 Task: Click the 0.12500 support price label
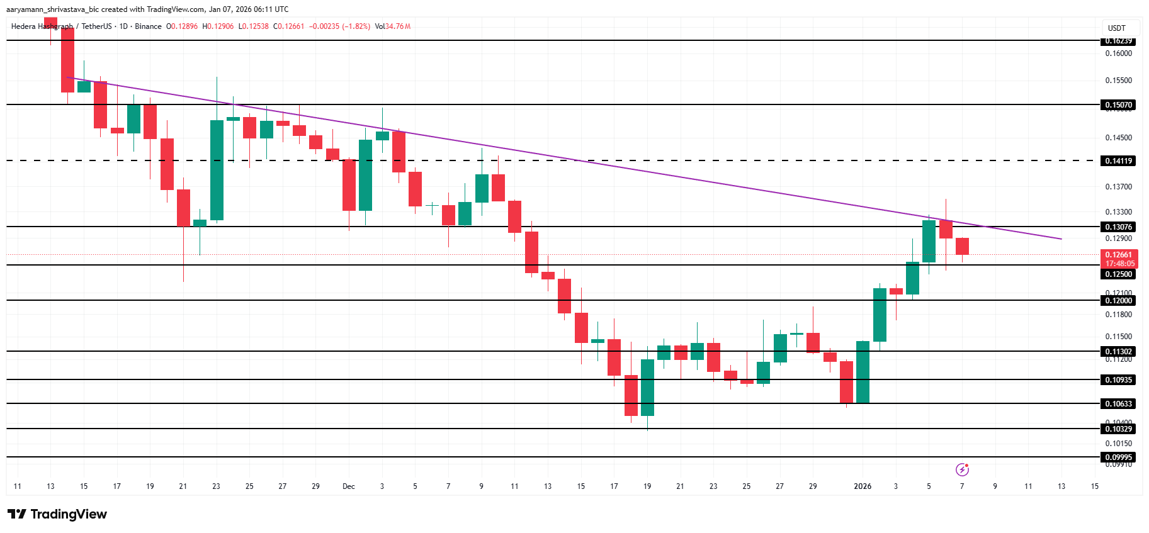[1118, 274]
